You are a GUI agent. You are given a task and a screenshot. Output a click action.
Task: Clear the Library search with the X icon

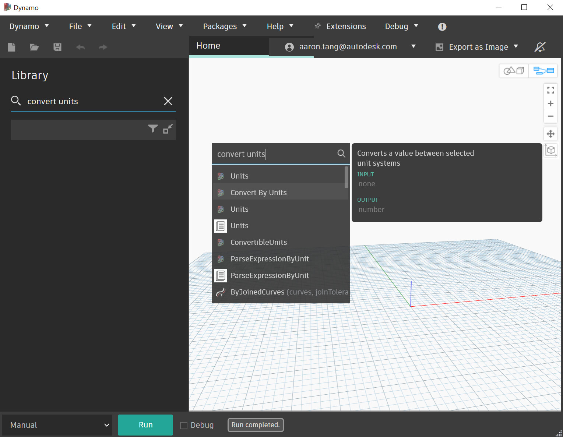pos(168,101)
